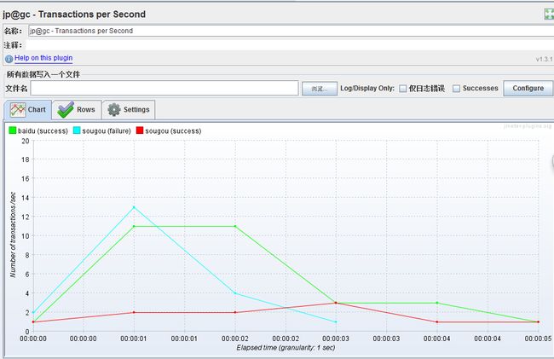Click the green checkmark icon on Rows tab

(x=66, y=109)
